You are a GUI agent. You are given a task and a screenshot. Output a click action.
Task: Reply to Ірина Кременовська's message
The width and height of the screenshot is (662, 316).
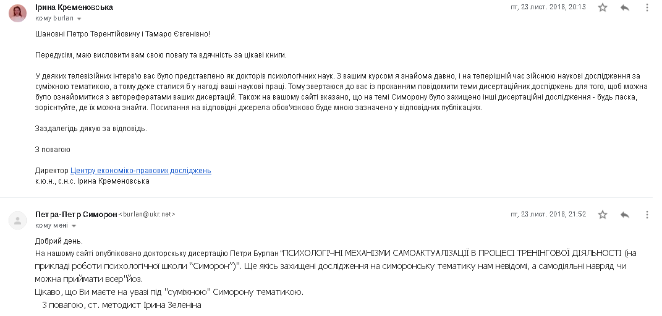coord(625,7)
